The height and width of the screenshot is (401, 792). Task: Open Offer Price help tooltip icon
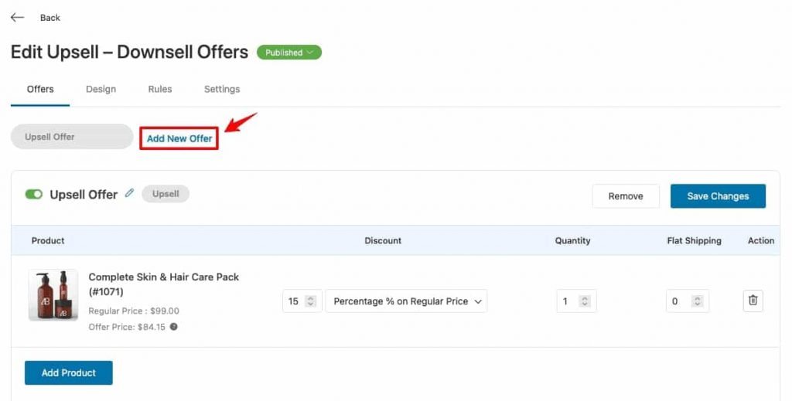tap(174, 326)
